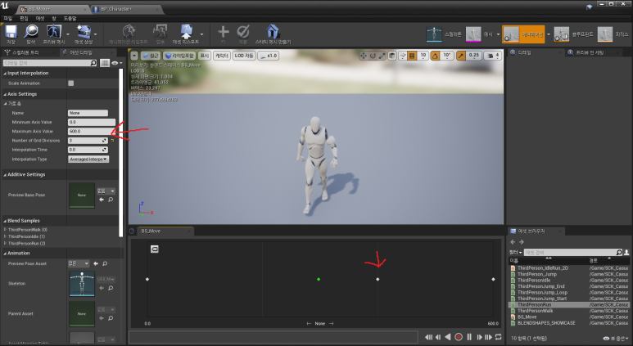The height and width of the screenshot is (346, 633).
Task: Open Preview Pose Asset dropdown
Action: (x=79, y=263)
